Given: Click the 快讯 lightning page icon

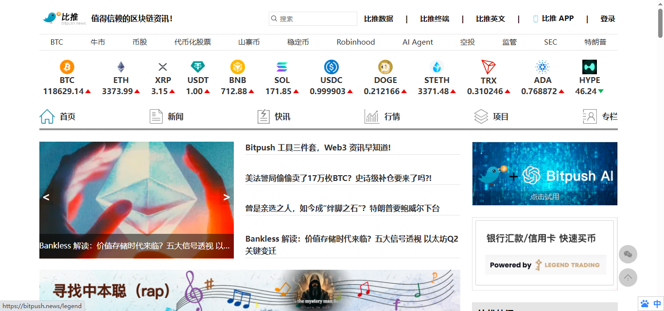Looking at the screenshot, I should coord(263,116).
